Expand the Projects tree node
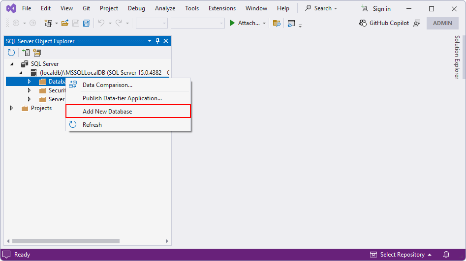466x261 pixels. click(11, 108)
